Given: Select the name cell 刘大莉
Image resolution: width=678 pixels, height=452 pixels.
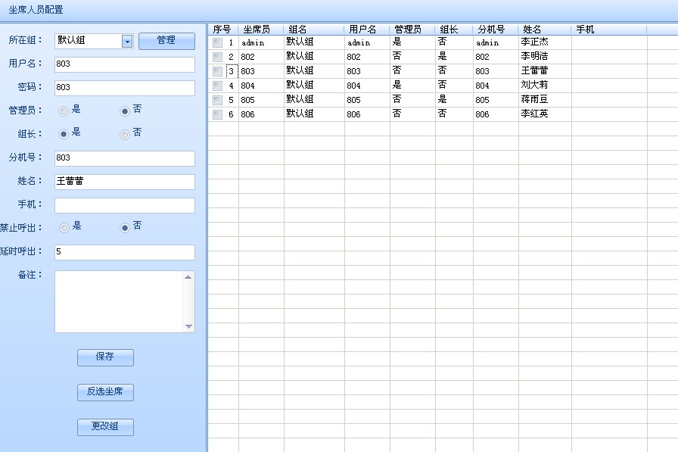Looking at the screenshot, I should (x=545, y=86).
